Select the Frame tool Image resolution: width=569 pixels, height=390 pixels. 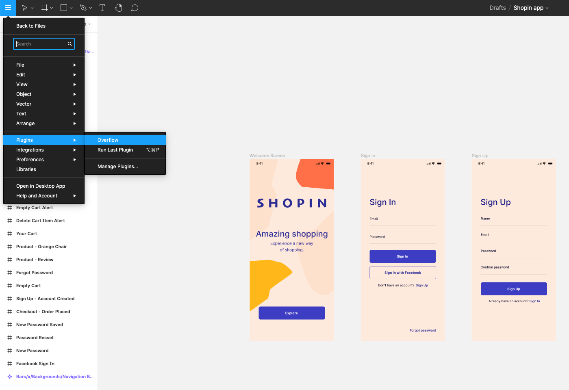click(43, 7)
